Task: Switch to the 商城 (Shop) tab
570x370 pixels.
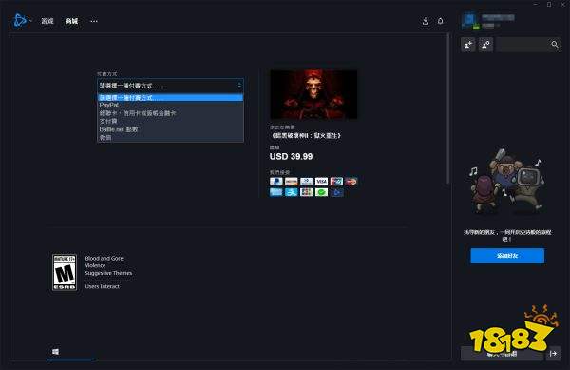Action: coord(71,21)
